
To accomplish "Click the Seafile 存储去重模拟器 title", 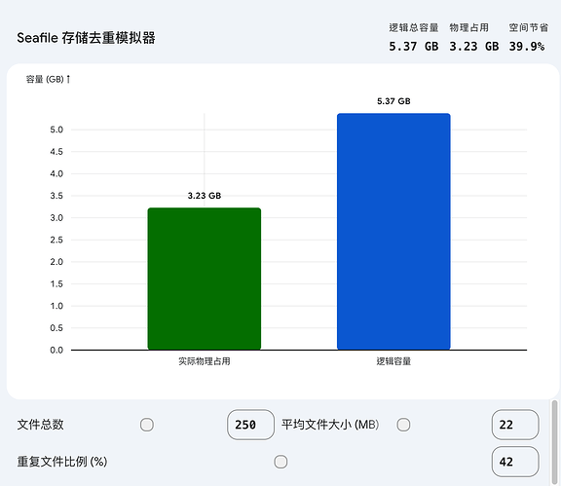I will tap(86, 38).
